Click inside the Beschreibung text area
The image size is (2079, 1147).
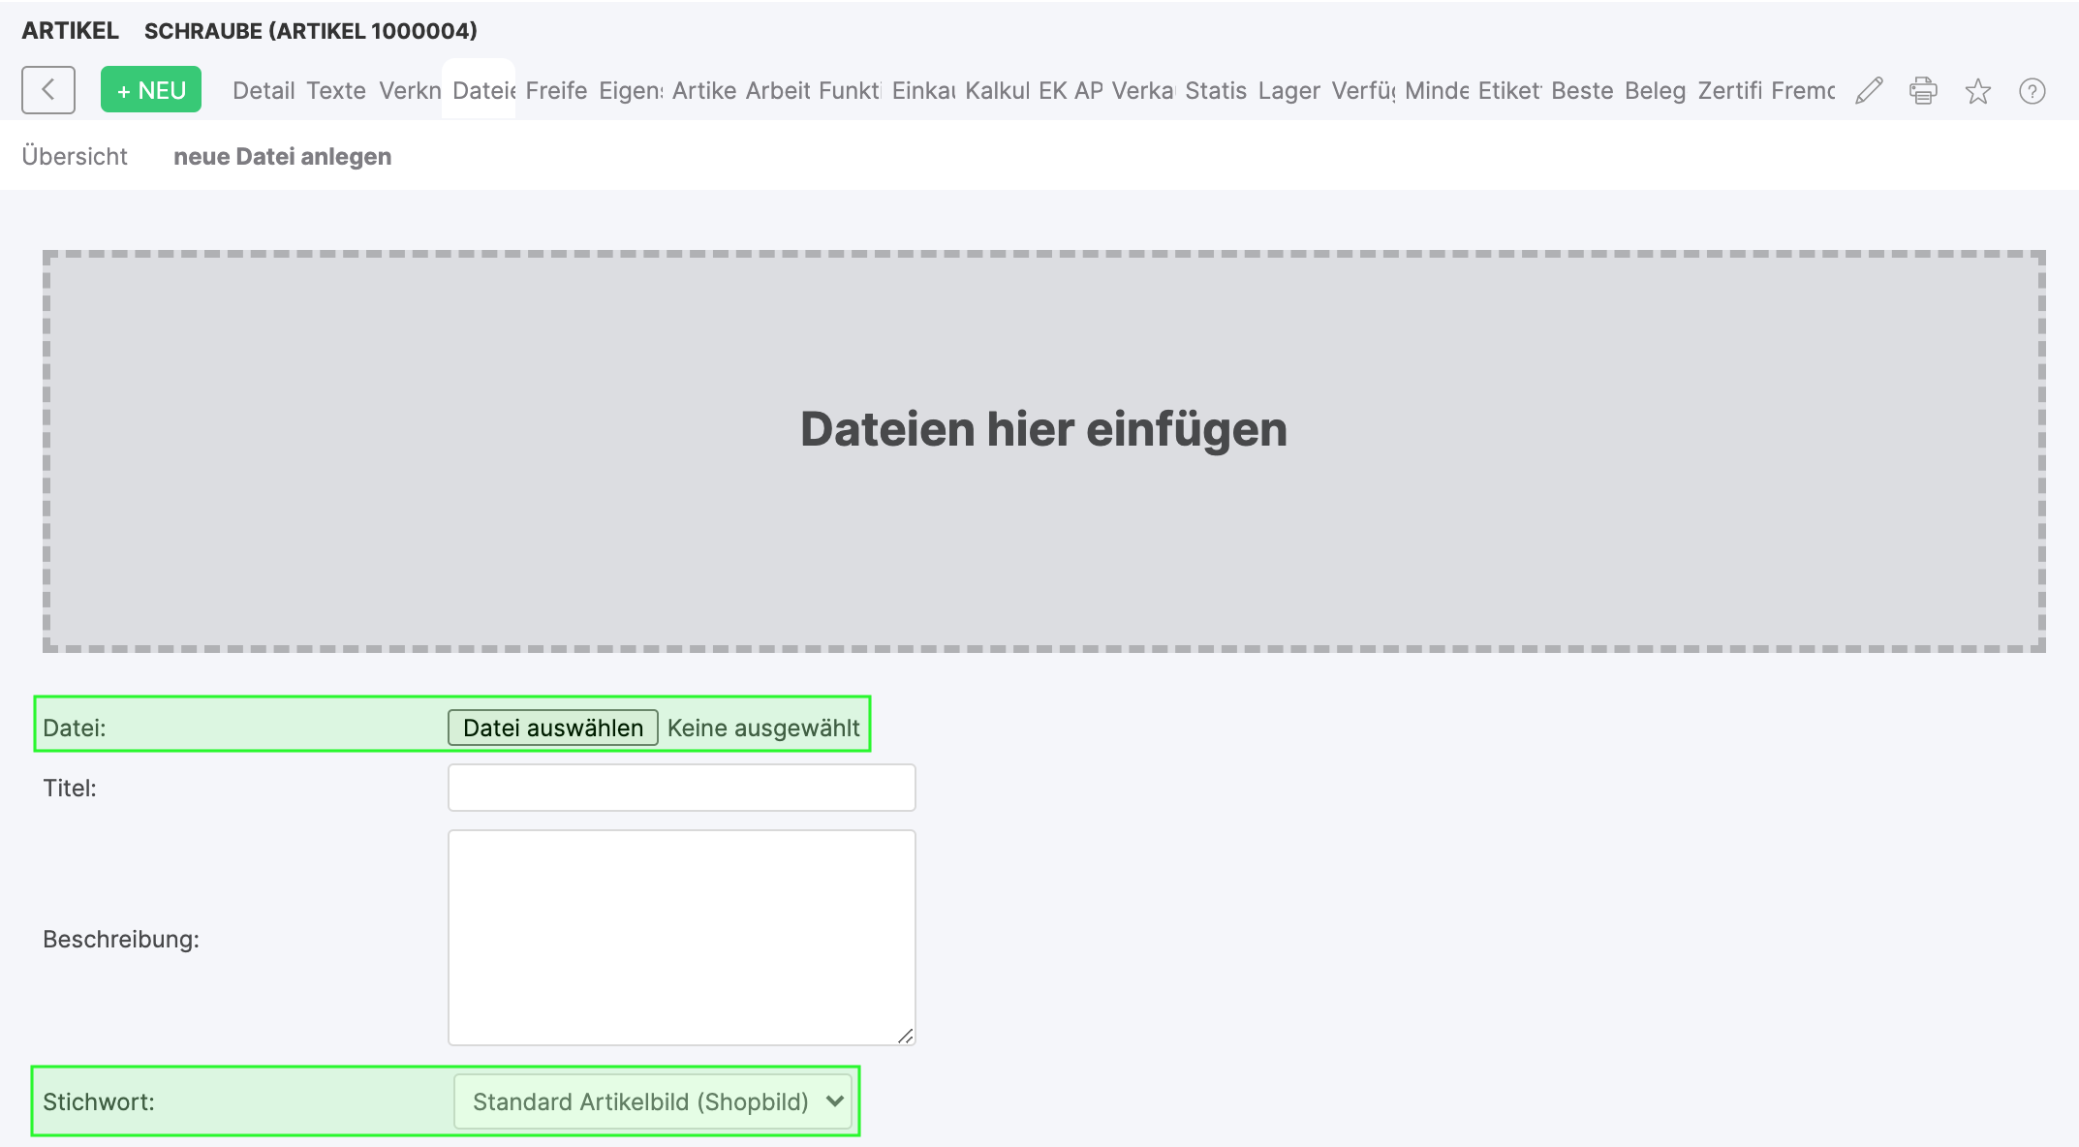point(681,937)
